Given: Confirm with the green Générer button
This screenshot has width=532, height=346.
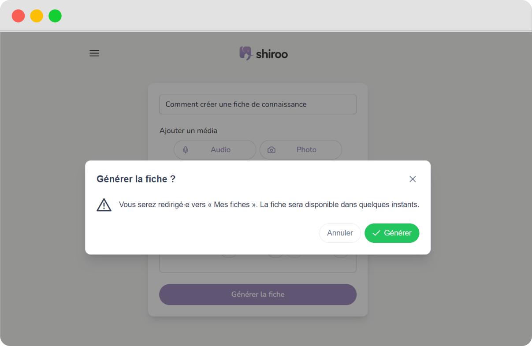Looking at the screenshot, I should coord(391,233).
